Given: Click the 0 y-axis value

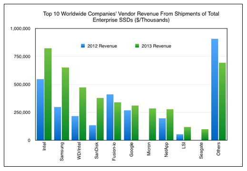Looking at the screenshot, I should (x=29, y=141).
